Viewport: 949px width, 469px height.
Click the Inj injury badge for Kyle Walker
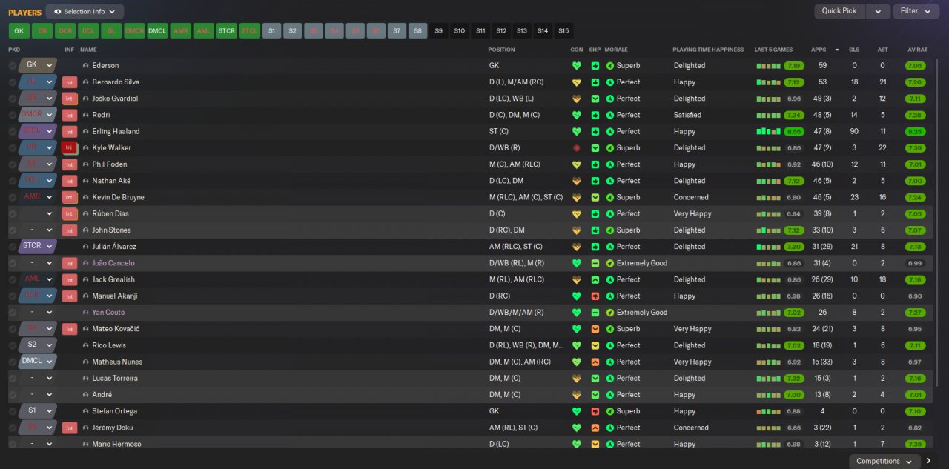click(70, 148)
